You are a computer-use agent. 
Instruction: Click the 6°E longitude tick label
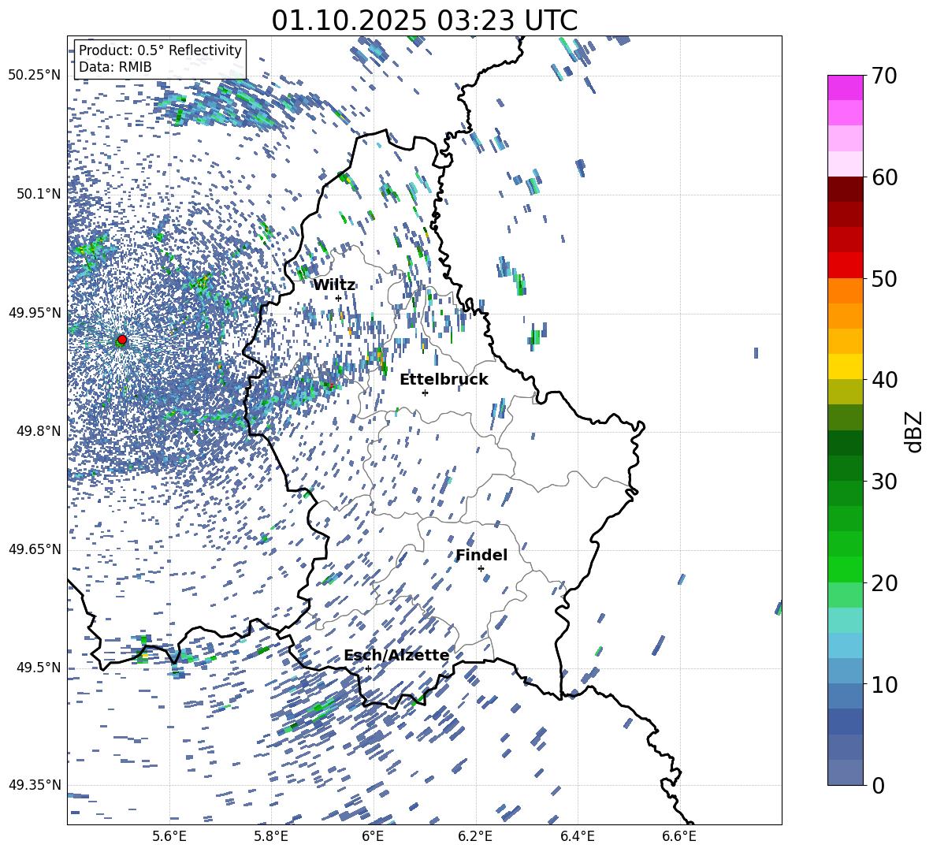pyautogui.click(x=373, y=836)
